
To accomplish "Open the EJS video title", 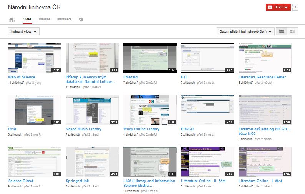I will click(184, 77).
